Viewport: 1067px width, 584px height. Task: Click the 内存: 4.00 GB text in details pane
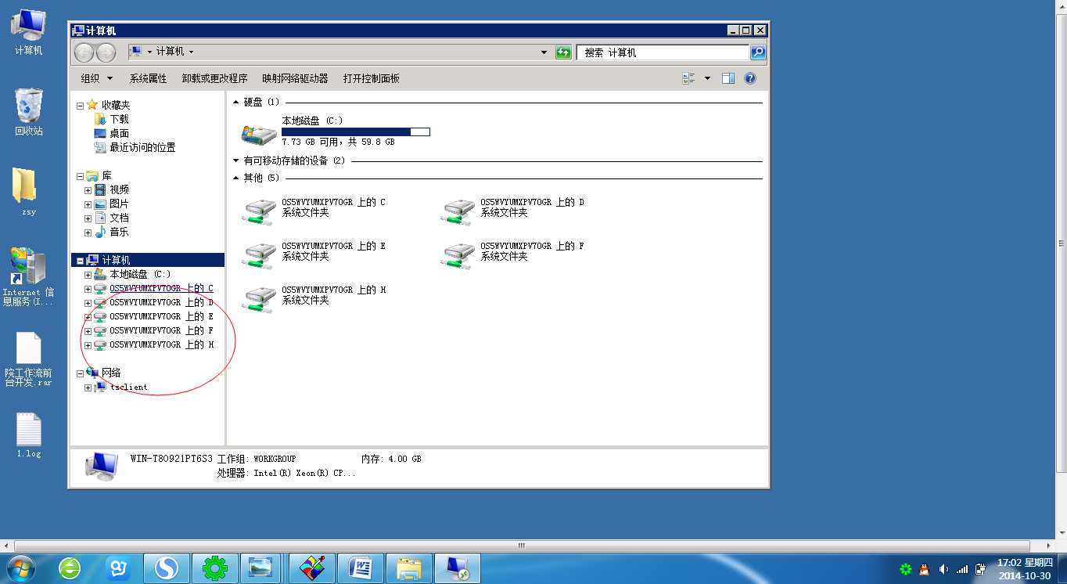point(391,460)
